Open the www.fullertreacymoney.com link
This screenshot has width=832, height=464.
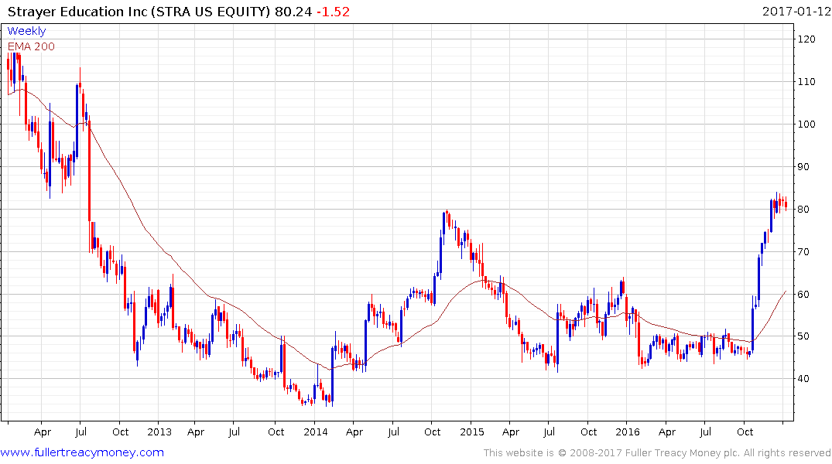click(82, 452)
